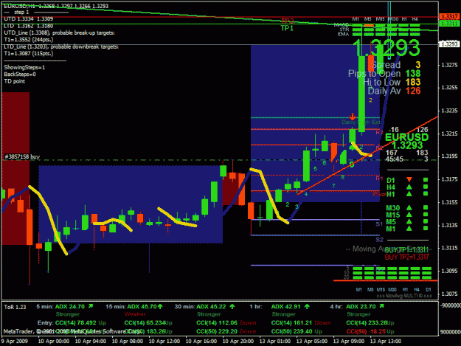Select the Weaker label under 15 min ADX
This screenshot has height=346, width=461.
[x=135, y=314]
